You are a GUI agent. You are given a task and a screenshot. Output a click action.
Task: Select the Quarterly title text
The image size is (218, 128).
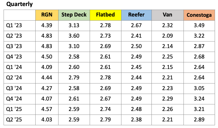pos(20,4)
